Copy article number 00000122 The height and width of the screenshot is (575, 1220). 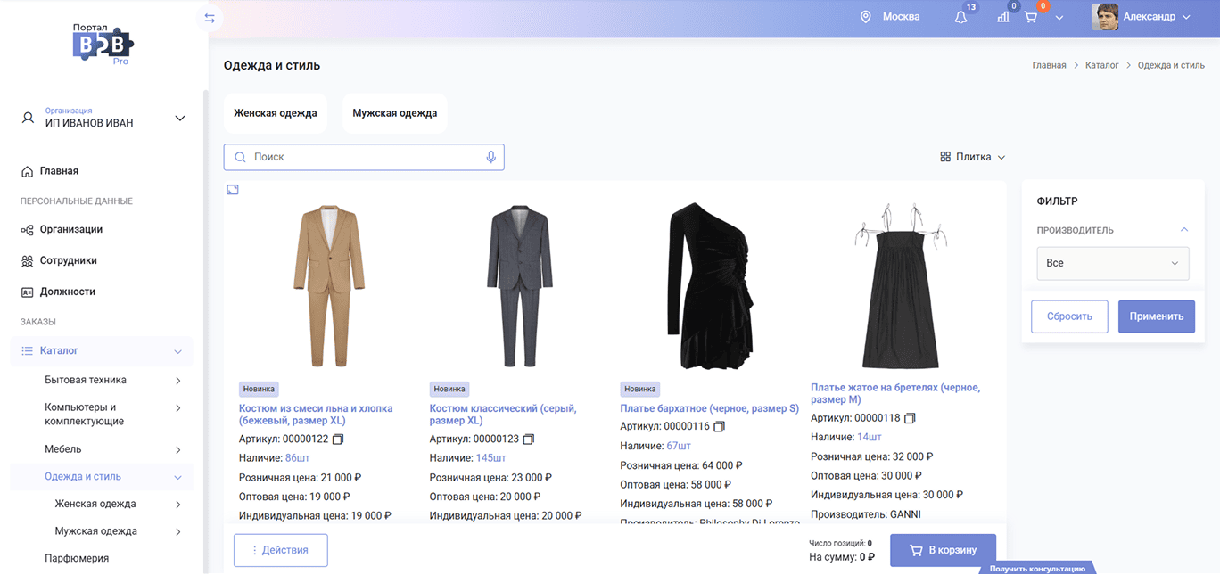tap(338, 439)
